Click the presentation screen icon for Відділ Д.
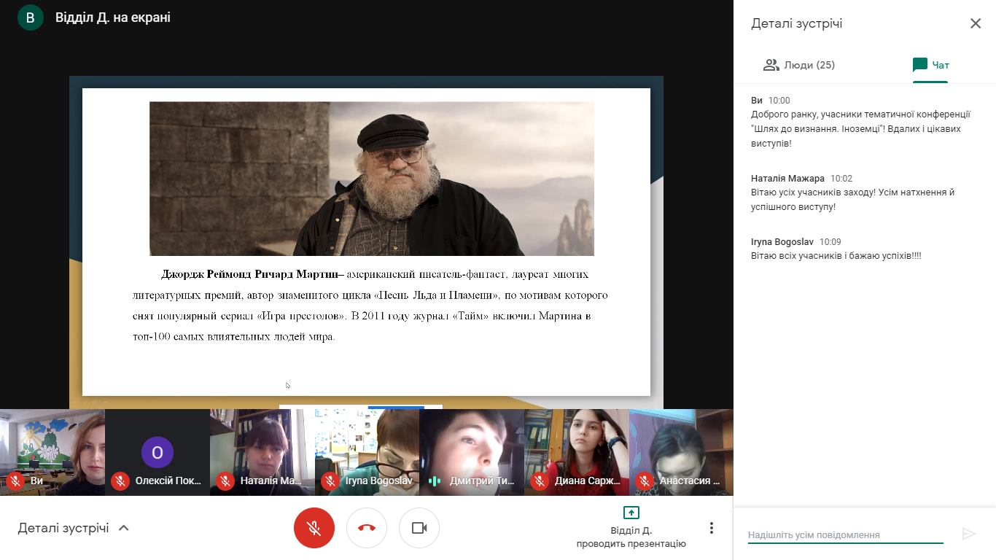Image resolution: width=996 pixels, height=560 pixels. click(631, 513)
